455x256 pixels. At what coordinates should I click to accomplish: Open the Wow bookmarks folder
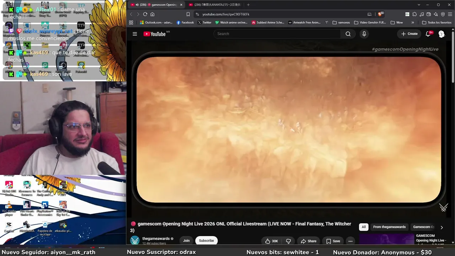click(x=397, y=22)
